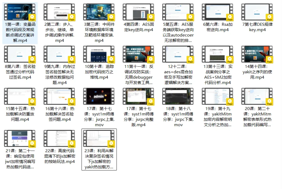Click the 6第六课 Rsa加密逆向.mp4 file icon
The height and width of the screenshot is (189, 293).
point(218,12)
